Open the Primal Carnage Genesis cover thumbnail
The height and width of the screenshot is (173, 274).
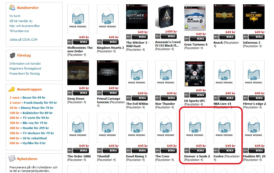point(107,73)
